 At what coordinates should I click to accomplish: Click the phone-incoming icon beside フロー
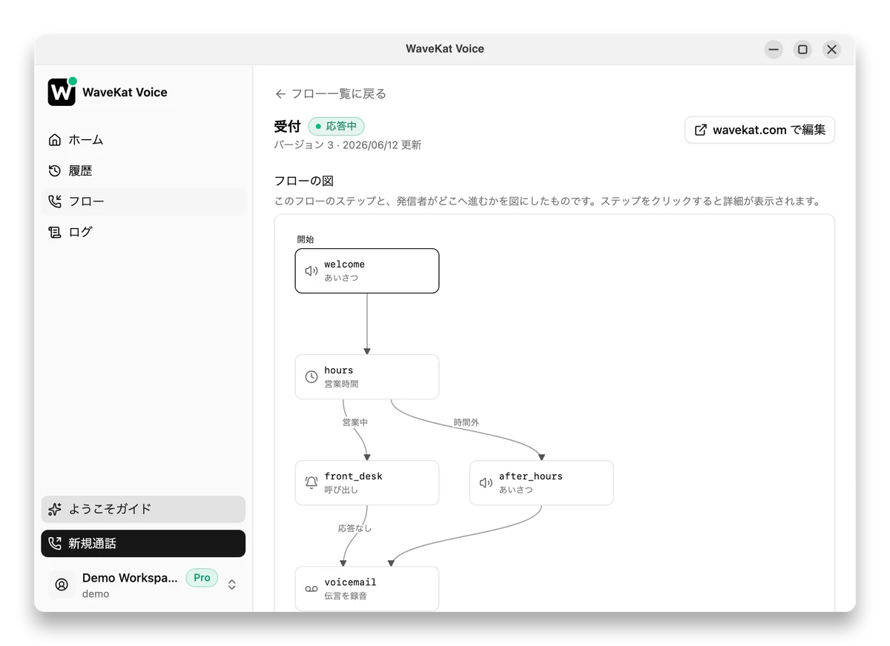pyautogui.click(x=55, y=202)
